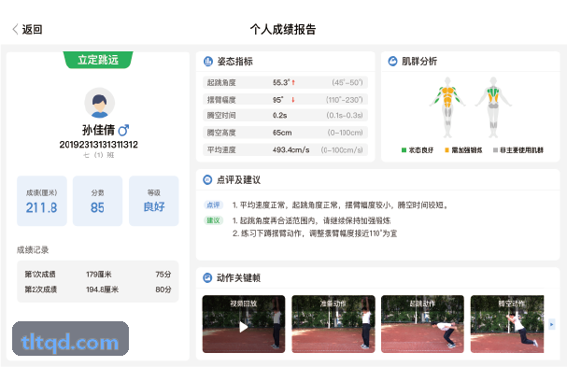The width and height of the screenshot is (567, 367).
Task: Click the suggestion line about 练习下蹲摆臂动作
Action: tap(315, 233)
